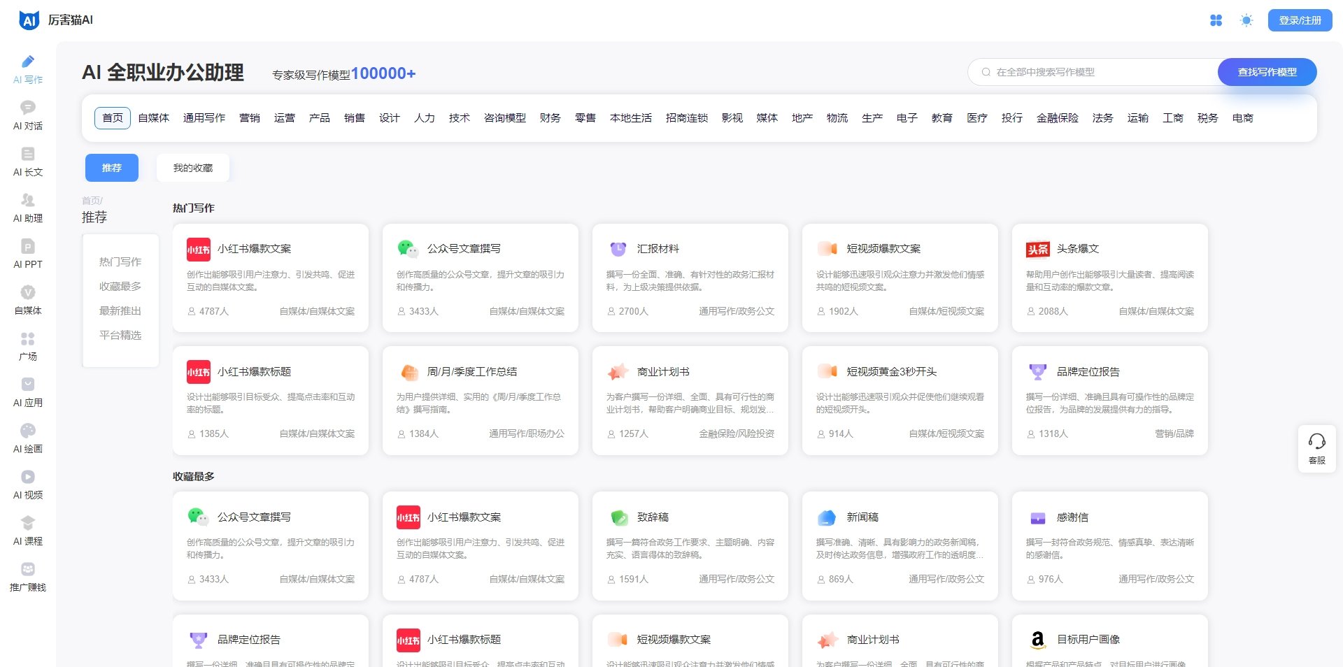The height and width of the screenshot is (667, 1343).
Task: Click the 查找写作模型 button
Action: 1267,71
